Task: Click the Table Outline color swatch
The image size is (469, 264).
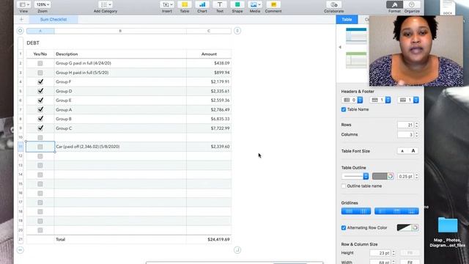Action: 380,176
